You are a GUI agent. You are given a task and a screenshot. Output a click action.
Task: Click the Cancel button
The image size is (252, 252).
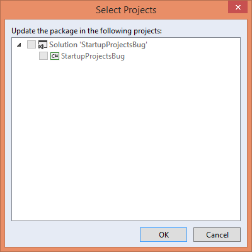click(217, 234)
